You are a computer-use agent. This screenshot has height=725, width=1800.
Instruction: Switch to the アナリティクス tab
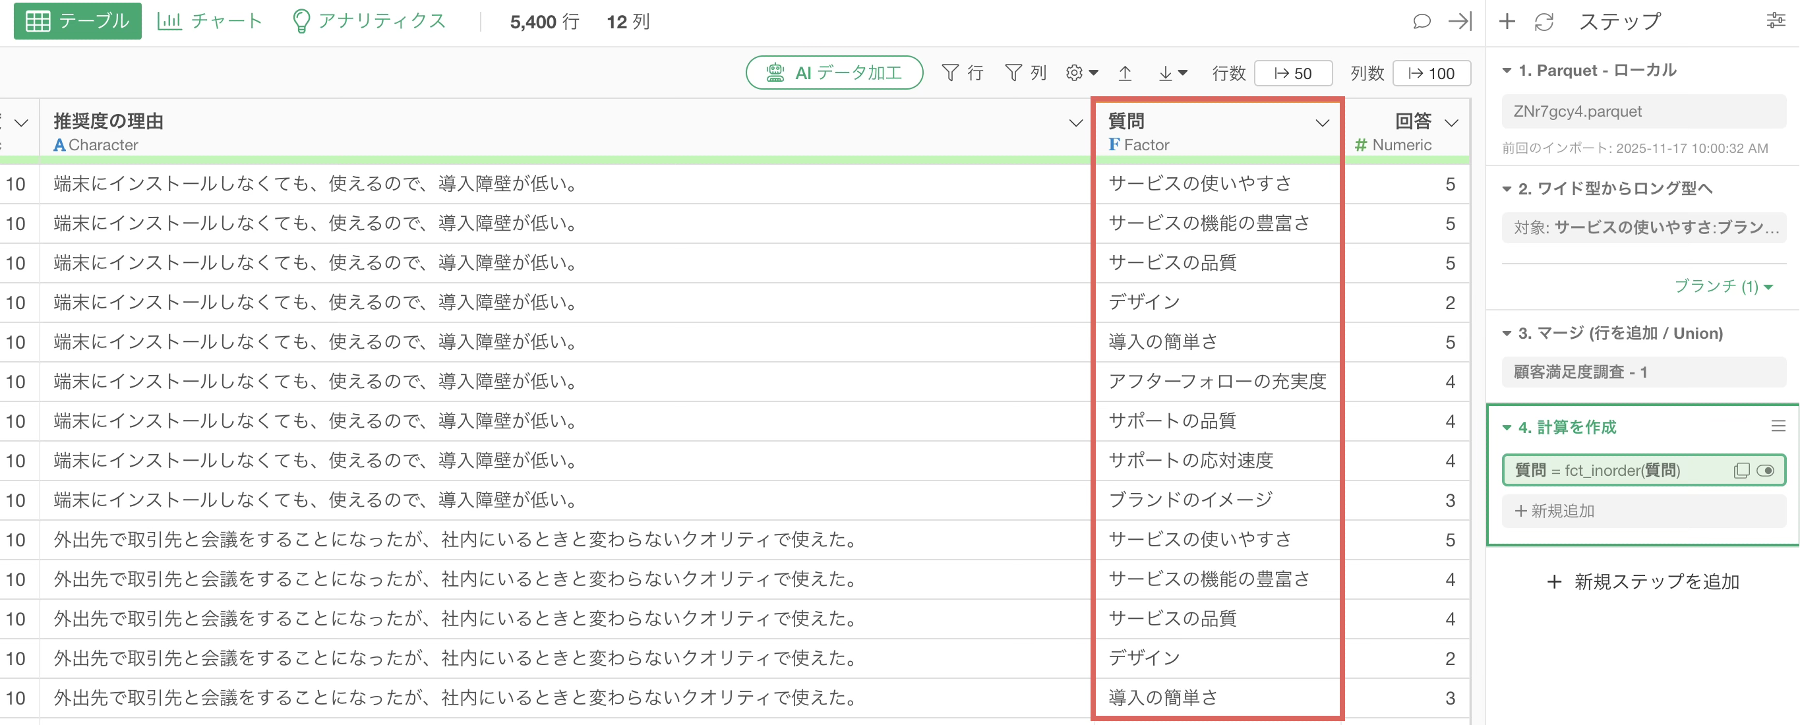pyautogui.click(x=369, y=21)
